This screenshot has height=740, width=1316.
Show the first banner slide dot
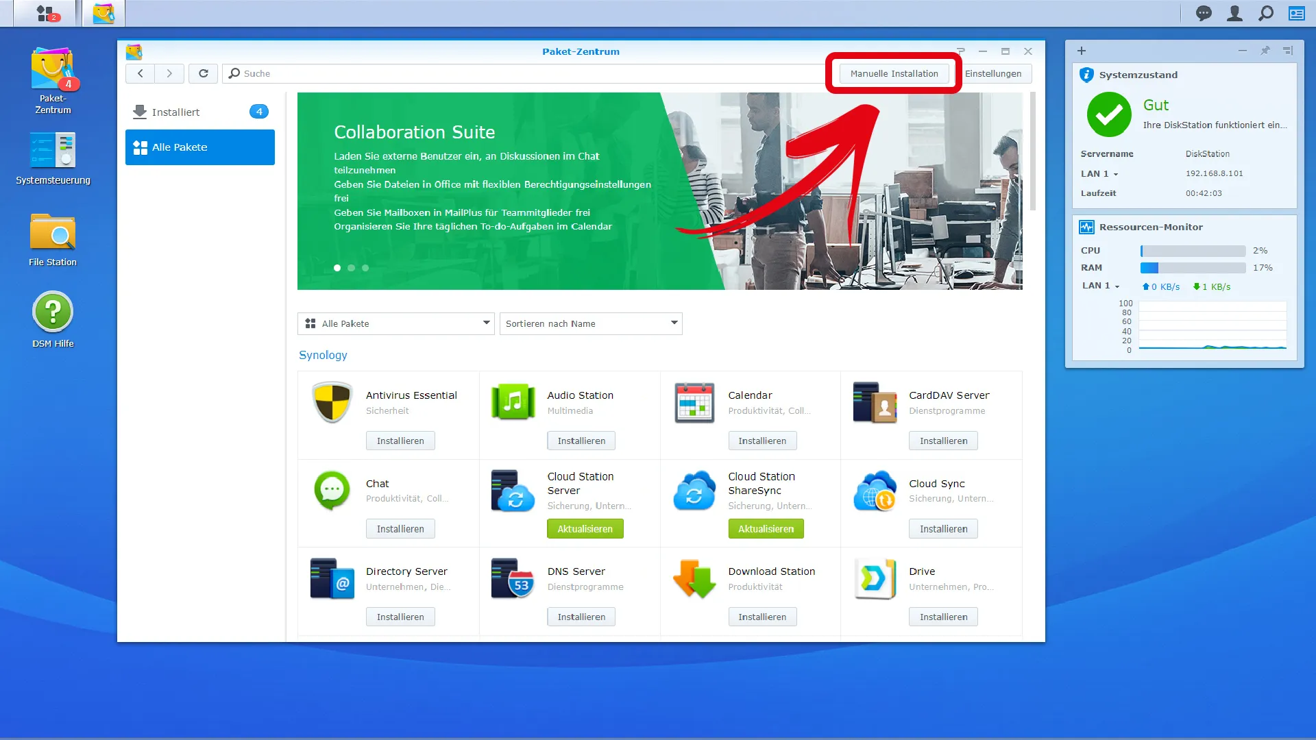(x=337, y=268)
